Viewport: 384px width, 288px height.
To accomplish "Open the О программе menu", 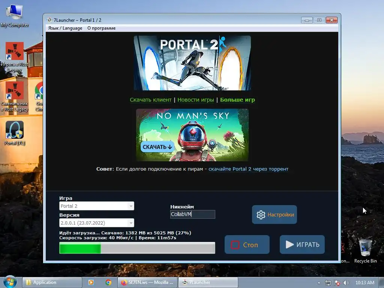I will click(x=101, y=28).
